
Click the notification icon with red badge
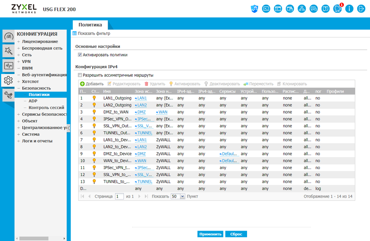pyautogui.click(x=338, y=9)
